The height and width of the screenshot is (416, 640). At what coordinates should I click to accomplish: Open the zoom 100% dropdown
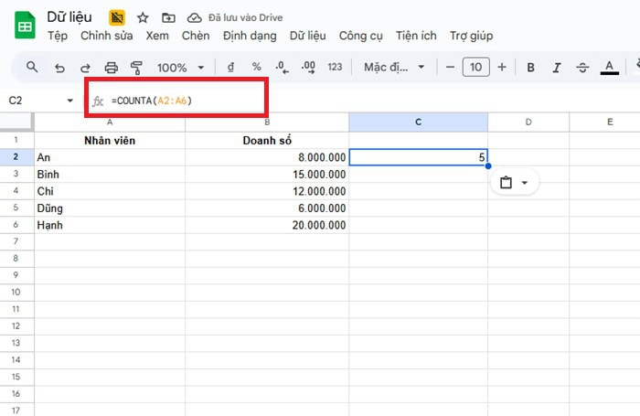coord(180,68)
